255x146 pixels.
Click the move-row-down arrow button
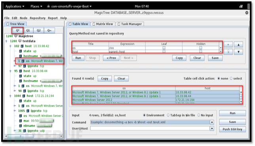(x=238, y=52)
